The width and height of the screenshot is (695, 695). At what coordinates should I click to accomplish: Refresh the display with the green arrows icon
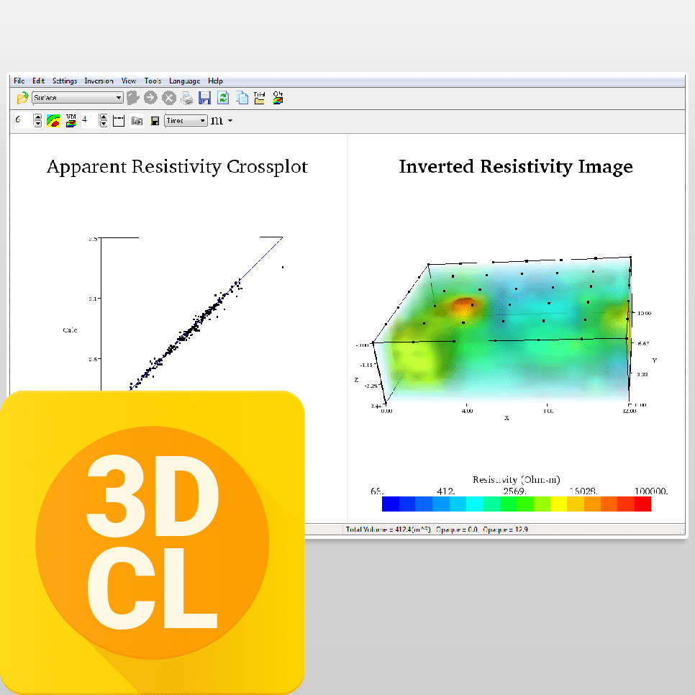pyautogui.click(x=223, y=99)
